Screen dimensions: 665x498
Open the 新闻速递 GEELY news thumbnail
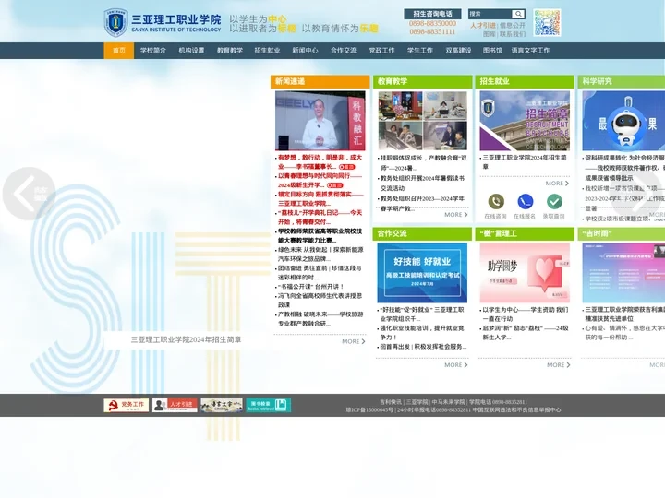point(320,121)
